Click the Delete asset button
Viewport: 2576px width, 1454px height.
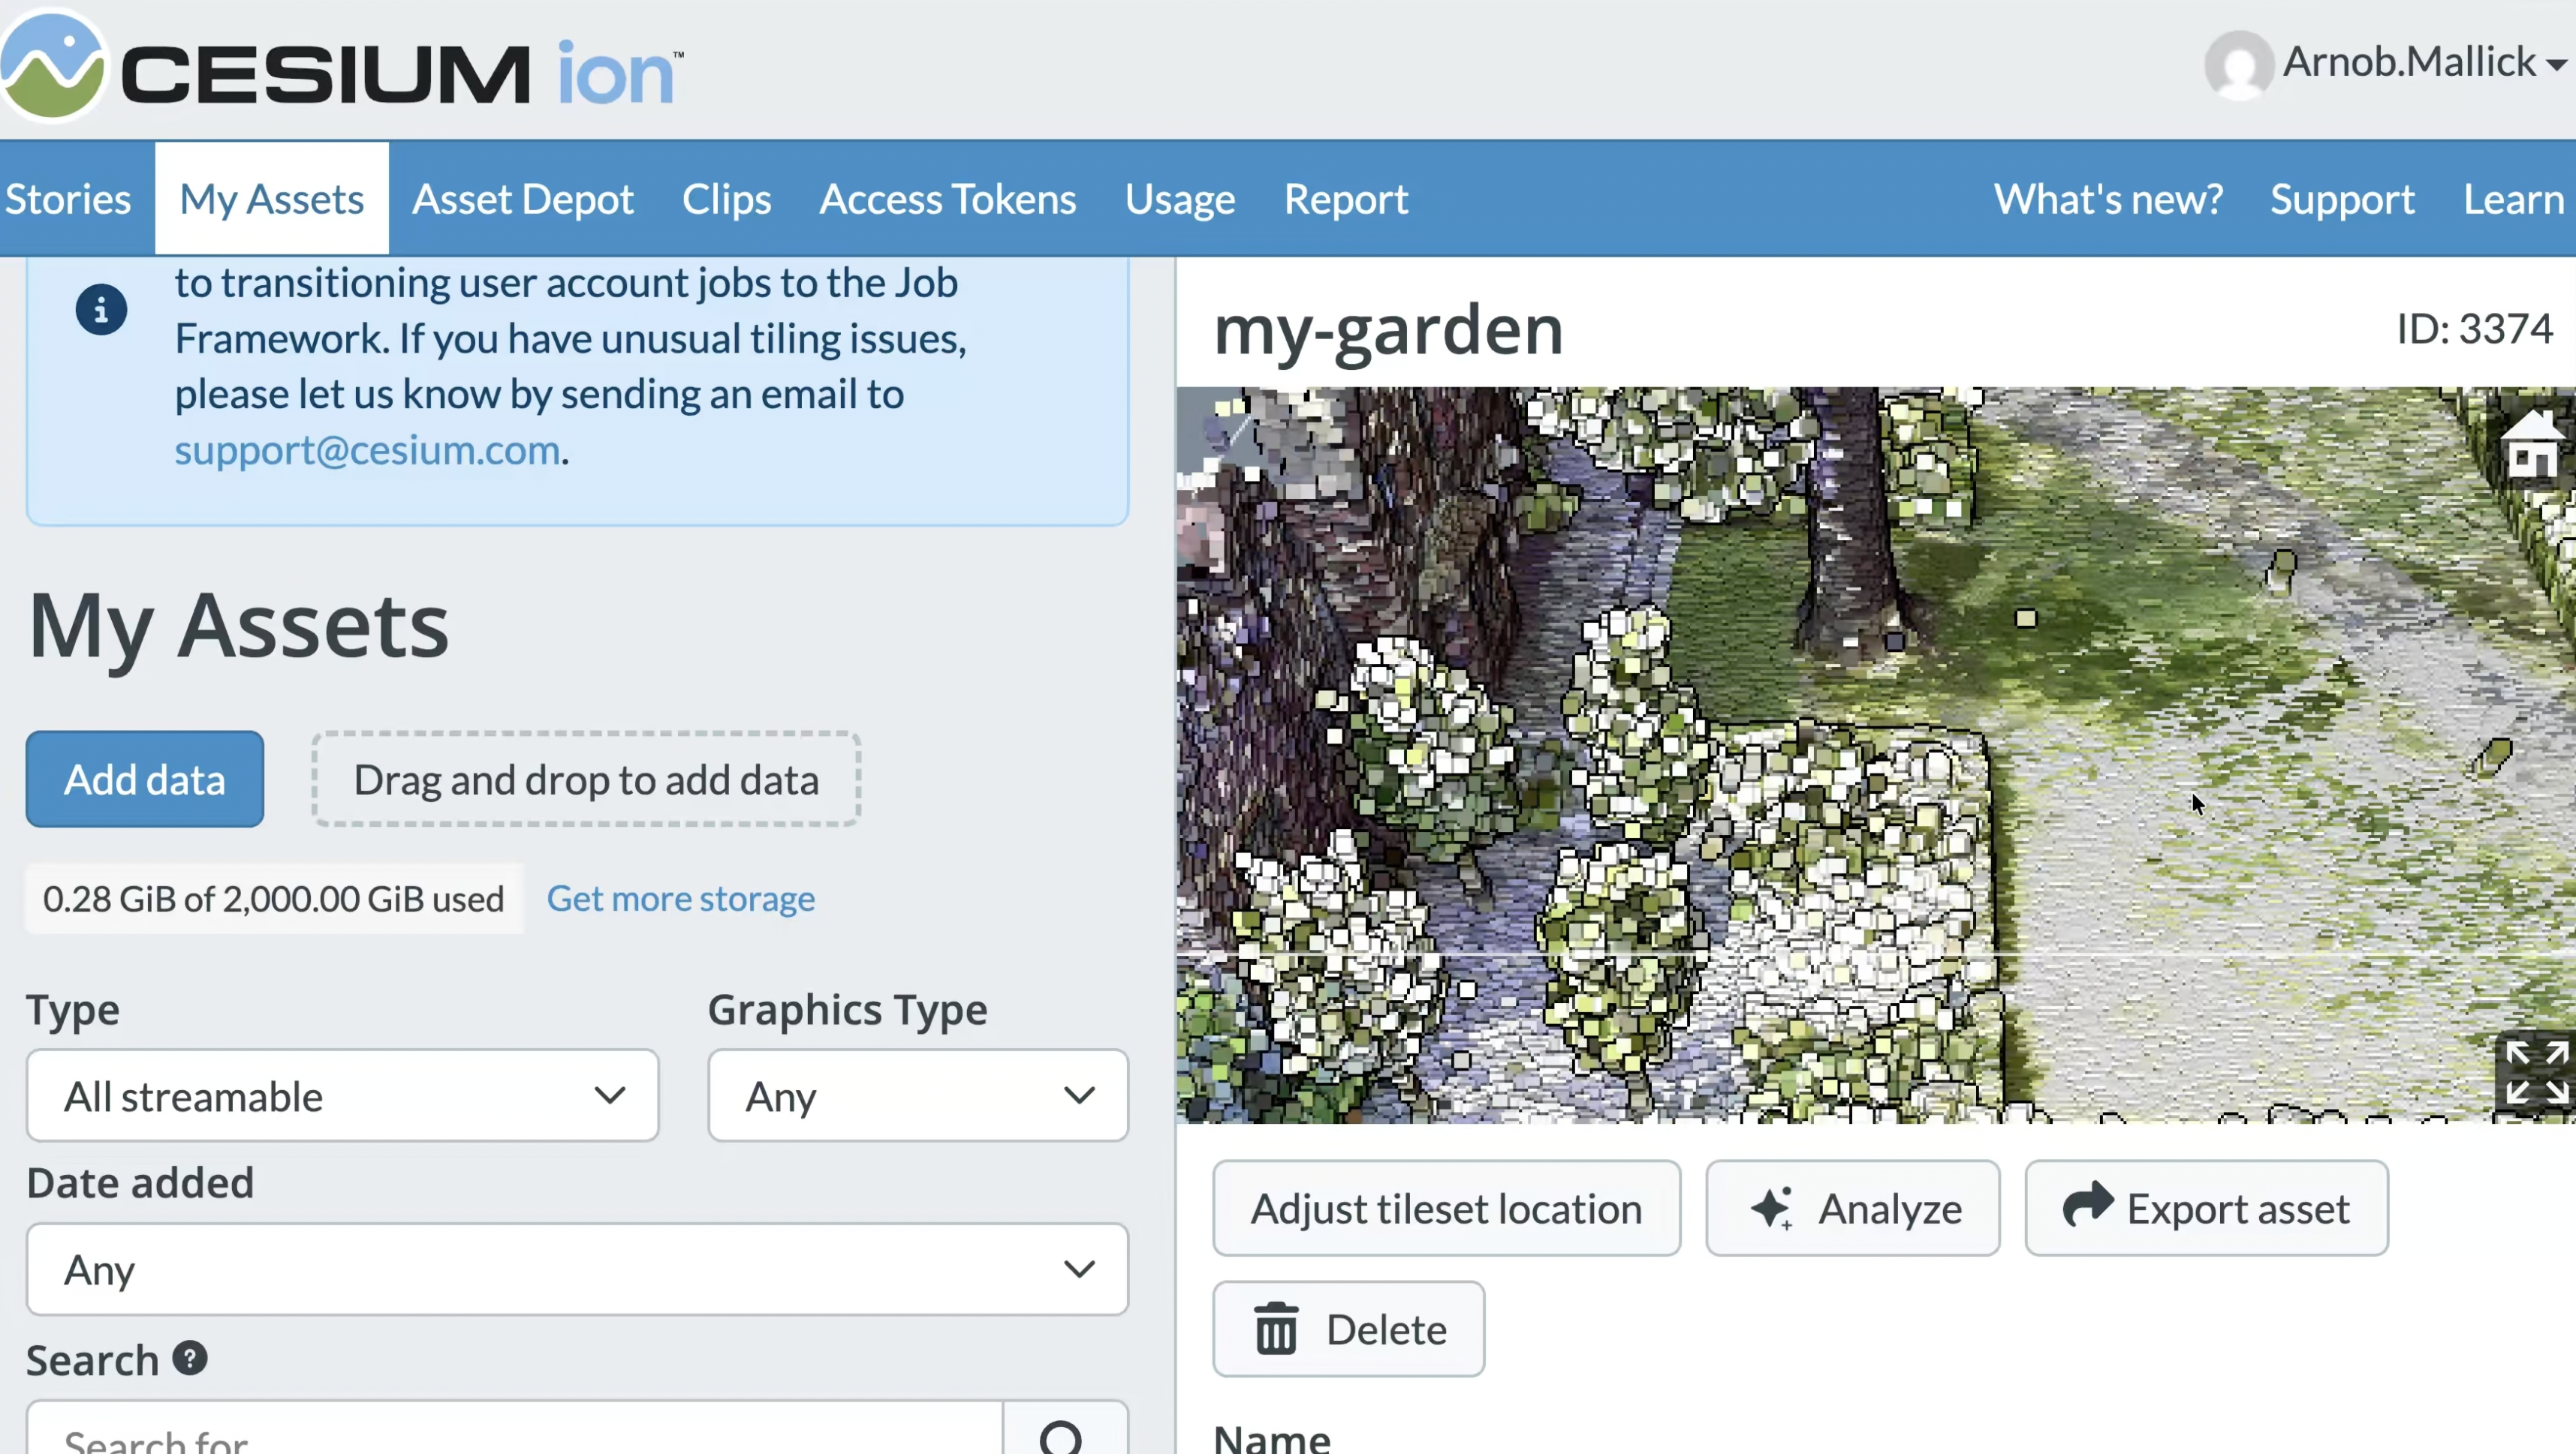click(x=1348, y=1329)
